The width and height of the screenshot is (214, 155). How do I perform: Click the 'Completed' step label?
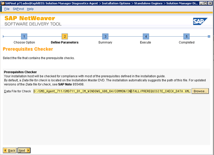coord(187,42)
